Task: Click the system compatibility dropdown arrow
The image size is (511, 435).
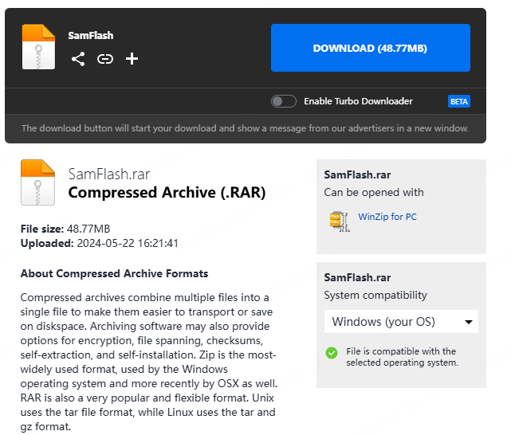Action: point(469,323)
